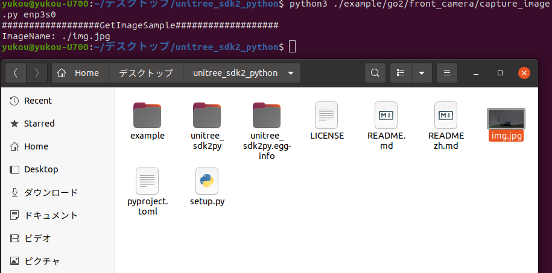
Task: Select the unitree_sdk2py.egg-info folder icon
Action: pyautogui.click(x=267, y=115)
